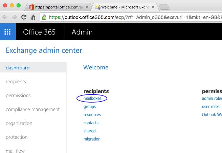Focus the browser address bar
The height and width of the screenshot is (153, 222).
[x=131, y=17]
